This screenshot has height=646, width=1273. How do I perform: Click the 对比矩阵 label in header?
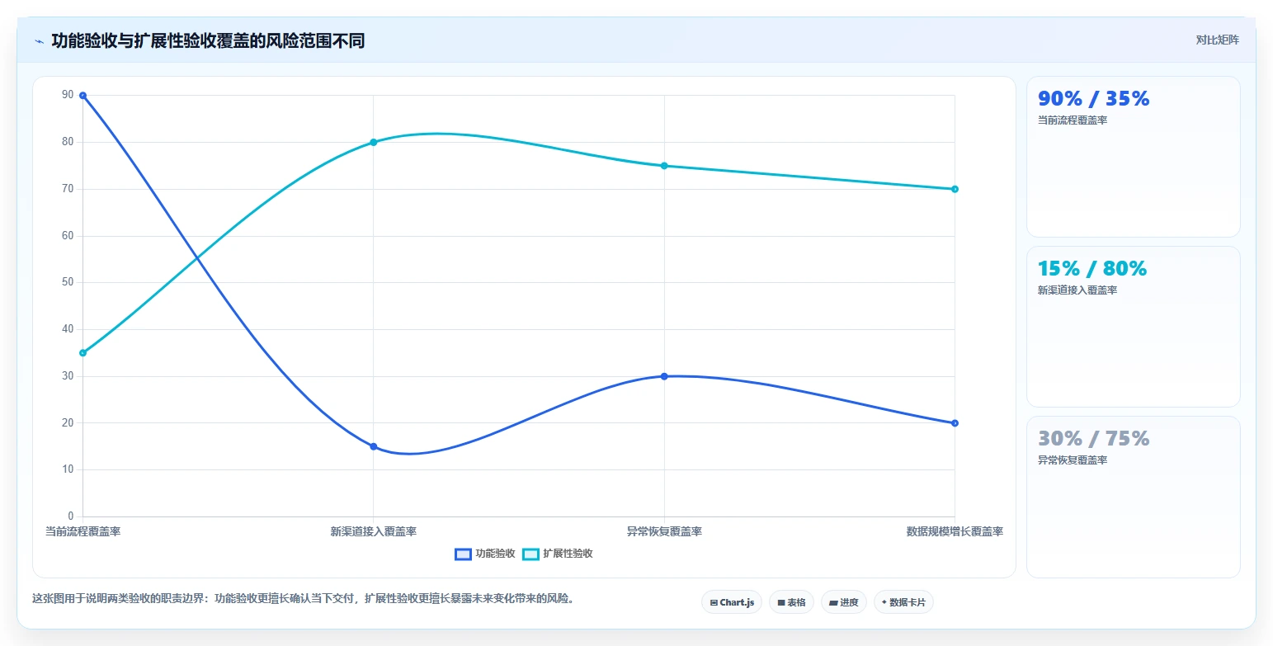pyautogui.click(x=1217, y=40)
